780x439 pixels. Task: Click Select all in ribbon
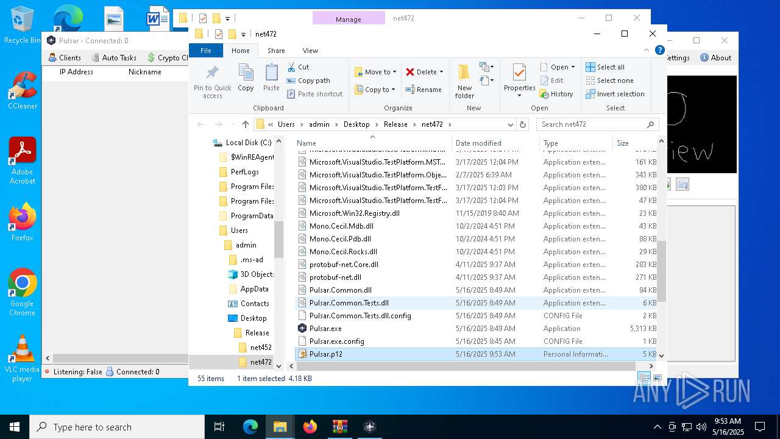coord(605,67)
